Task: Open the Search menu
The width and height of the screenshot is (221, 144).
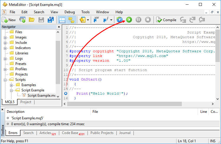Action: [39, 12]
